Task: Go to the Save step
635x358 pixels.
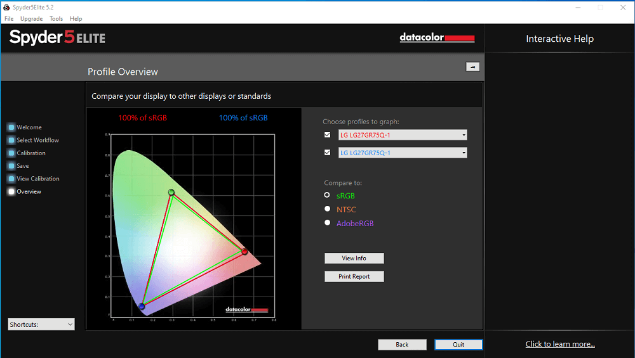Action: tap(23, 165)
